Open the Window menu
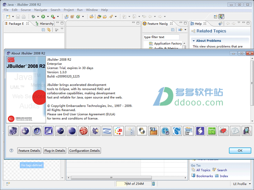 pos(92,10)
